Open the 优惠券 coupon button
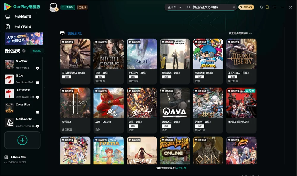The image size is (297, 176). click(82, 7)
